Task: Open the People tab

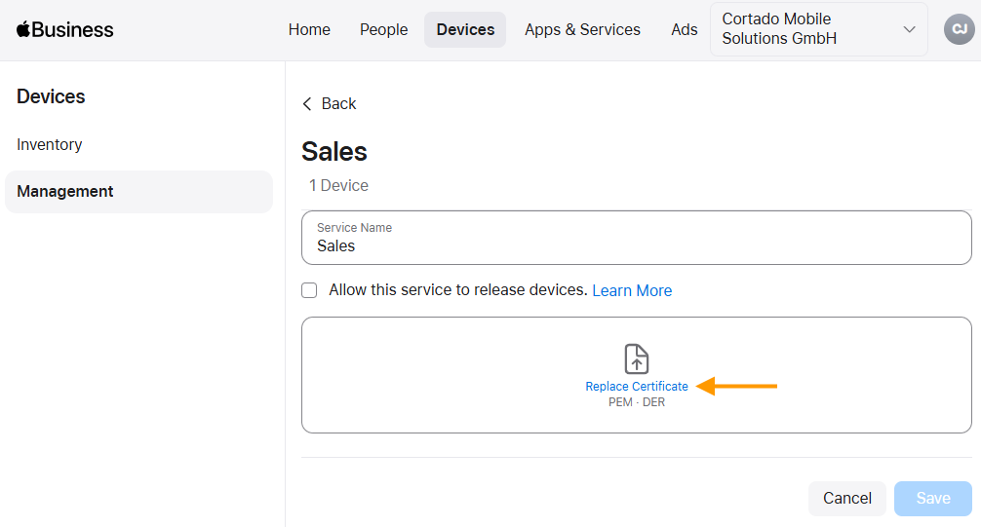Action: coord(383,29)
